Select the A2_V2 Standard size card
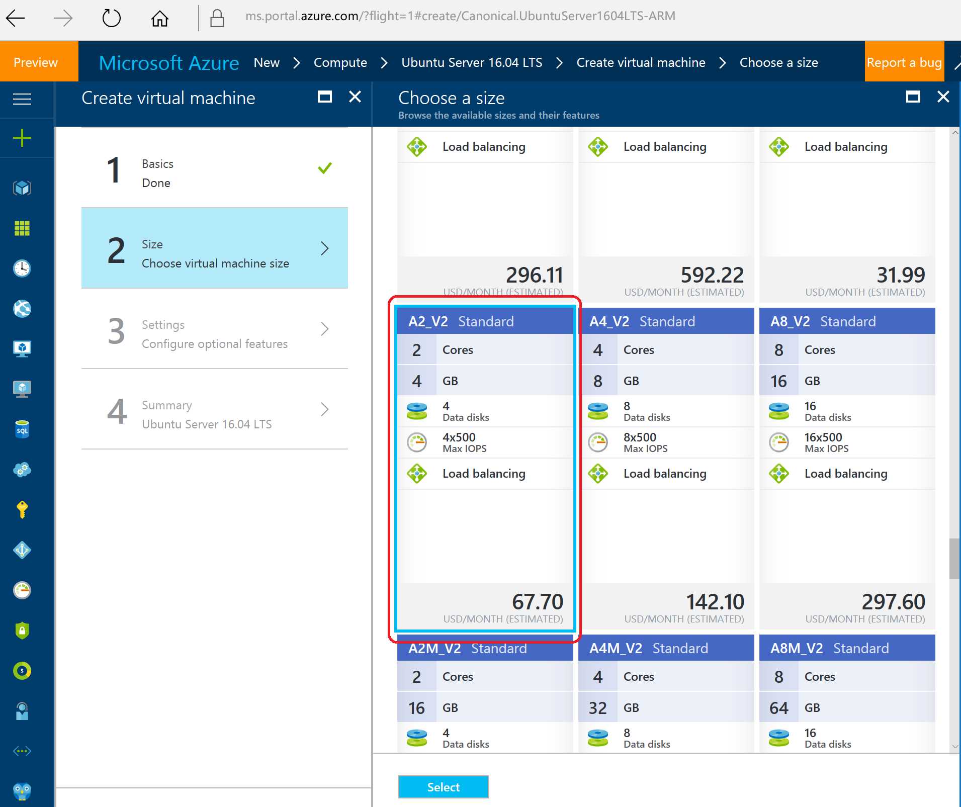The width and height of the screenshot is (961, 807). coord(485,468)
